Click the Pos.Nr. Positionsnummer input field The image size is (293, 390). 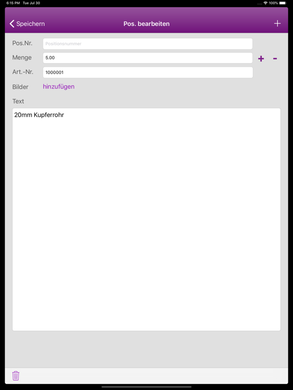(148, 44)
